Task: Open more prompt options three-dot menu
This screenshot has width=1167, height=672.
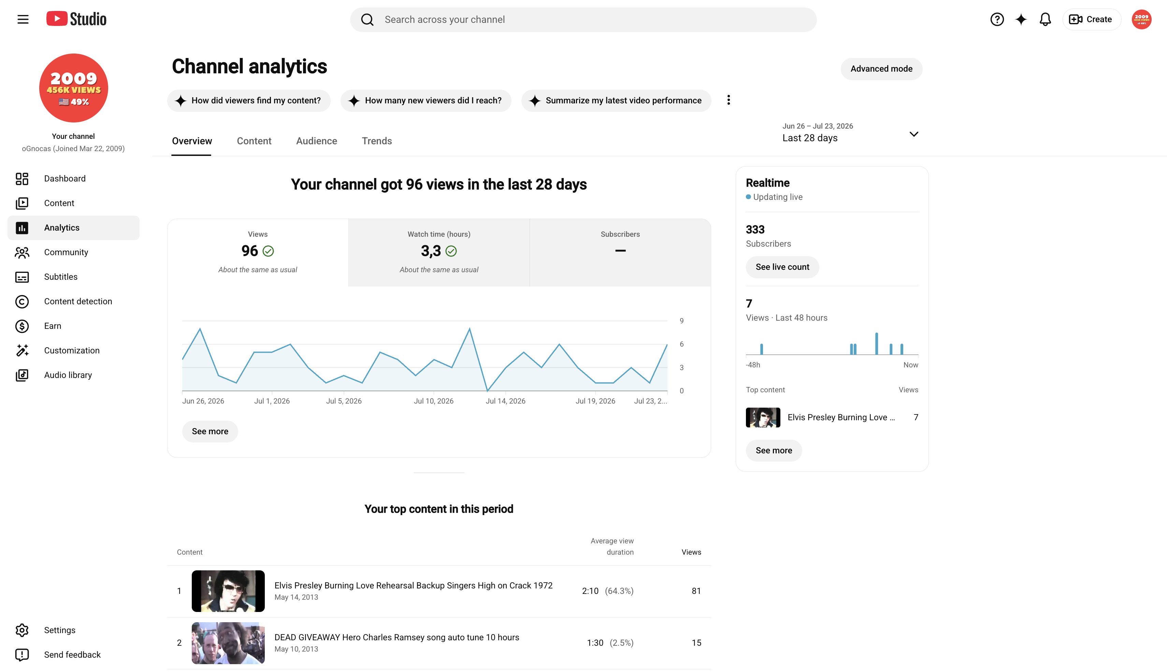Action: [729, 100]
